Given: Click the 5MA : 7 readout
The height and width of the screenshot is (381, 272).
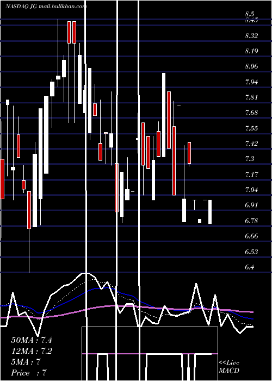Looking at the screenshot, I should 26,362.
